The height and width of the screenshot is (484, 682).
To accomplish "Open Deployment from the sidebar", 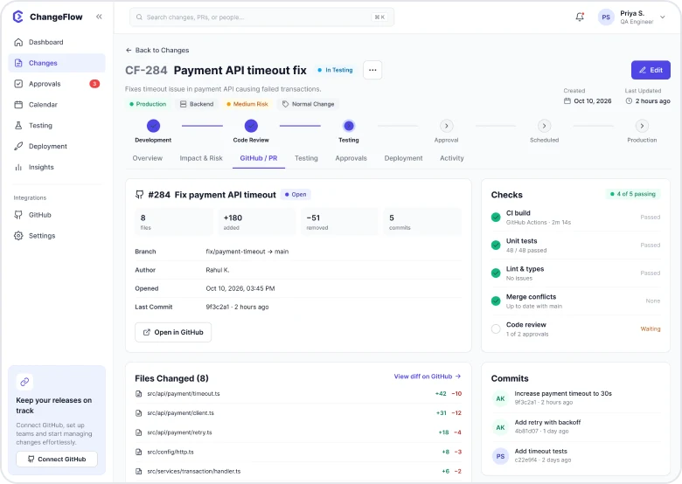I will [57, 147].
